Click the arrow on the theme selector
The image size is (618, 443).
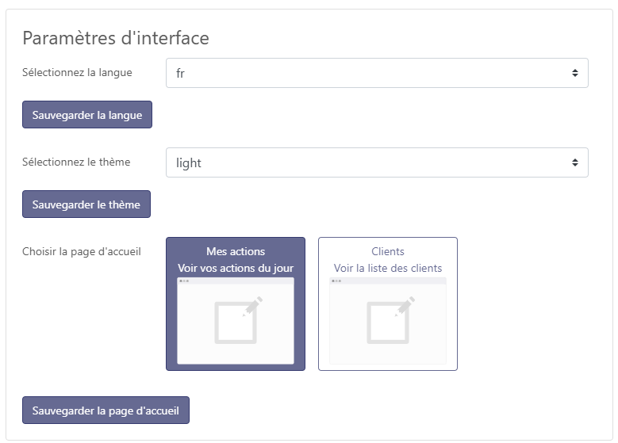[574, 162]
